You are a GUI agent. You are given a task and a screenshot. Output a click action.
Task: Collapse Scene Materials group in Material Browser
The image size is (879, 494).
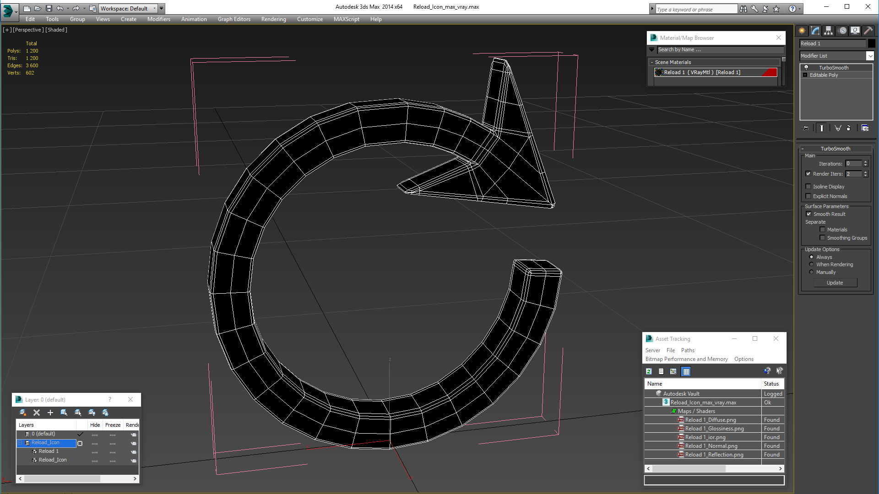click(x=714, y=62)
